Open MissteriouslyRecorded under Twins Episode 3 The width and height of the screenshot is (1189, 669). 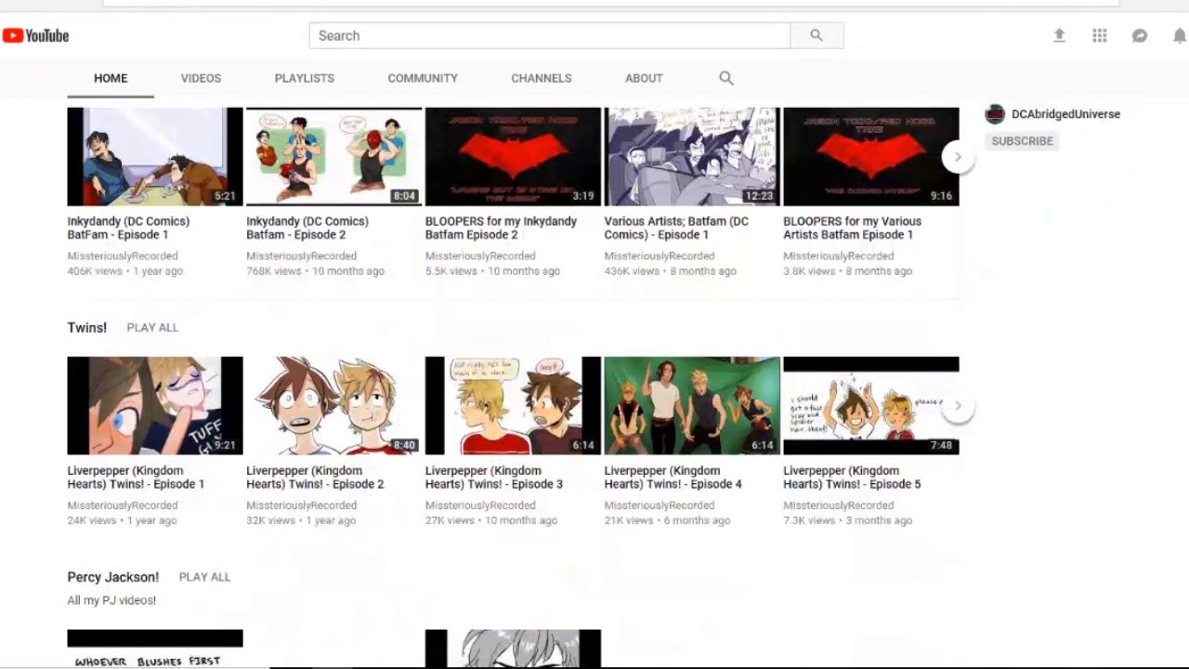[480, 505]
